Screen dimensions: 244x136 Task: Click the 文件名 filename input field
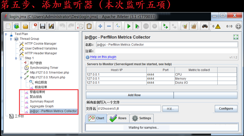(129, 109)
